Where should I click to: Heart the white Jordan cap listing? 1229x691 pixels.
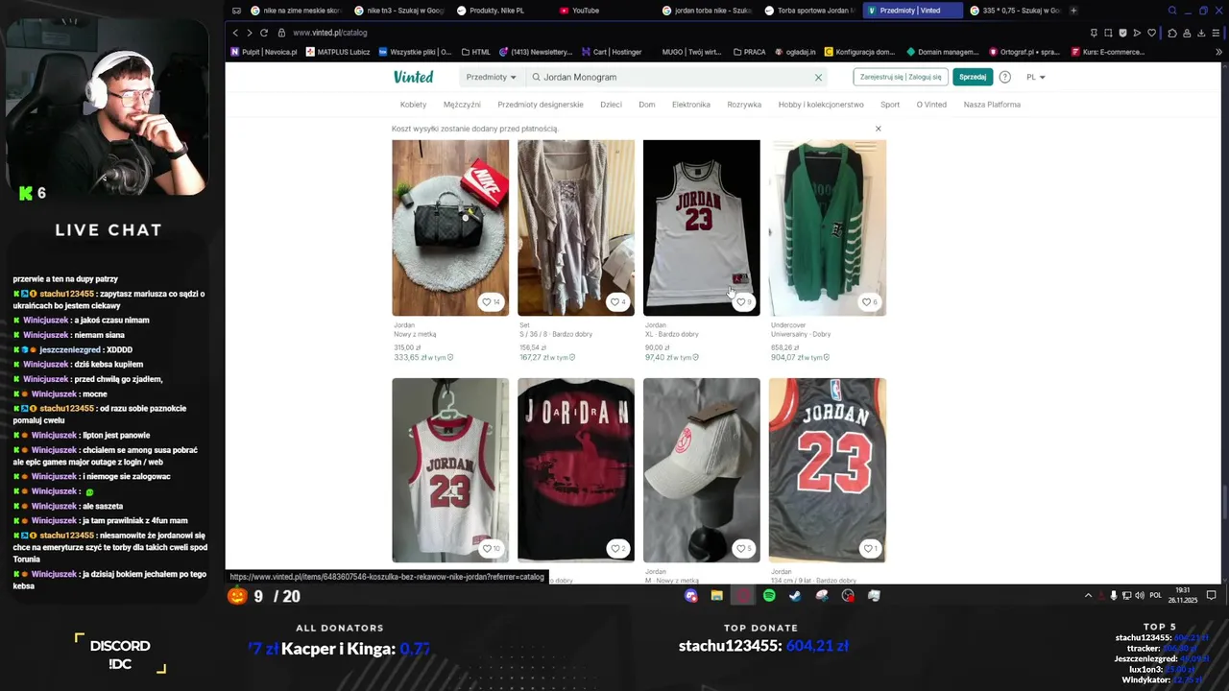(x=742, y=549)
